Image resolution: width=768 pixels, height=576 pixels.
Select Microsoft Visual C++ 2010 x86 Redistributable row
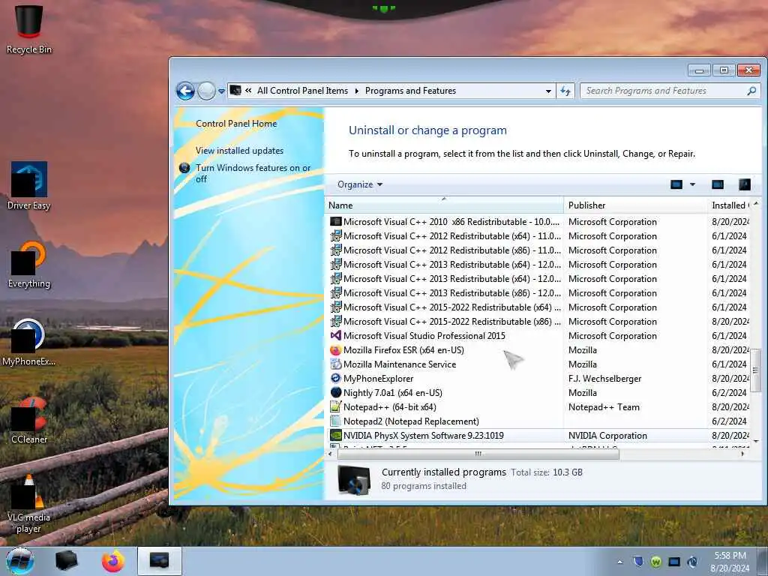coord(539,222)
